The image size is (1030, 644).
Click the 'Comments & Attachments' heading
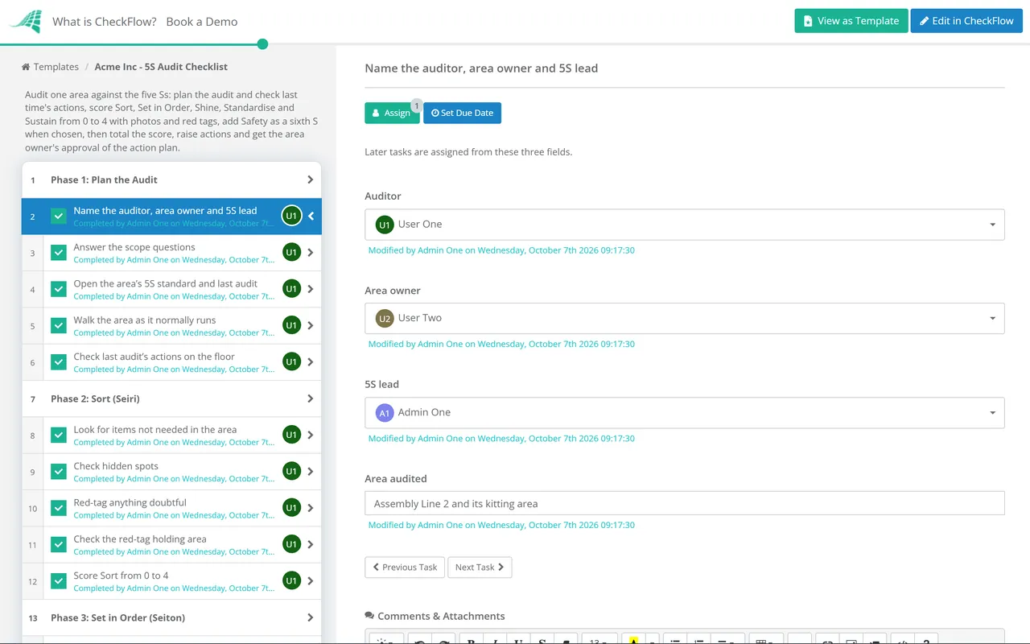pyautogui.click(x=441, y=616)
